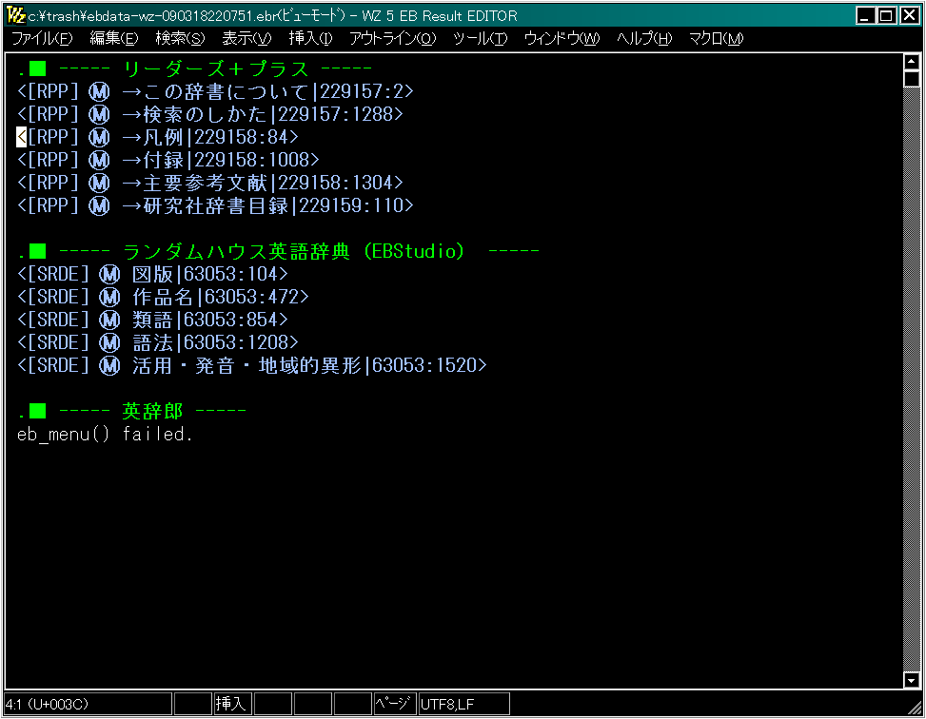Open the 作品名 menu entry
Viewport: 926px width, 719px height.
pos(163,297)
